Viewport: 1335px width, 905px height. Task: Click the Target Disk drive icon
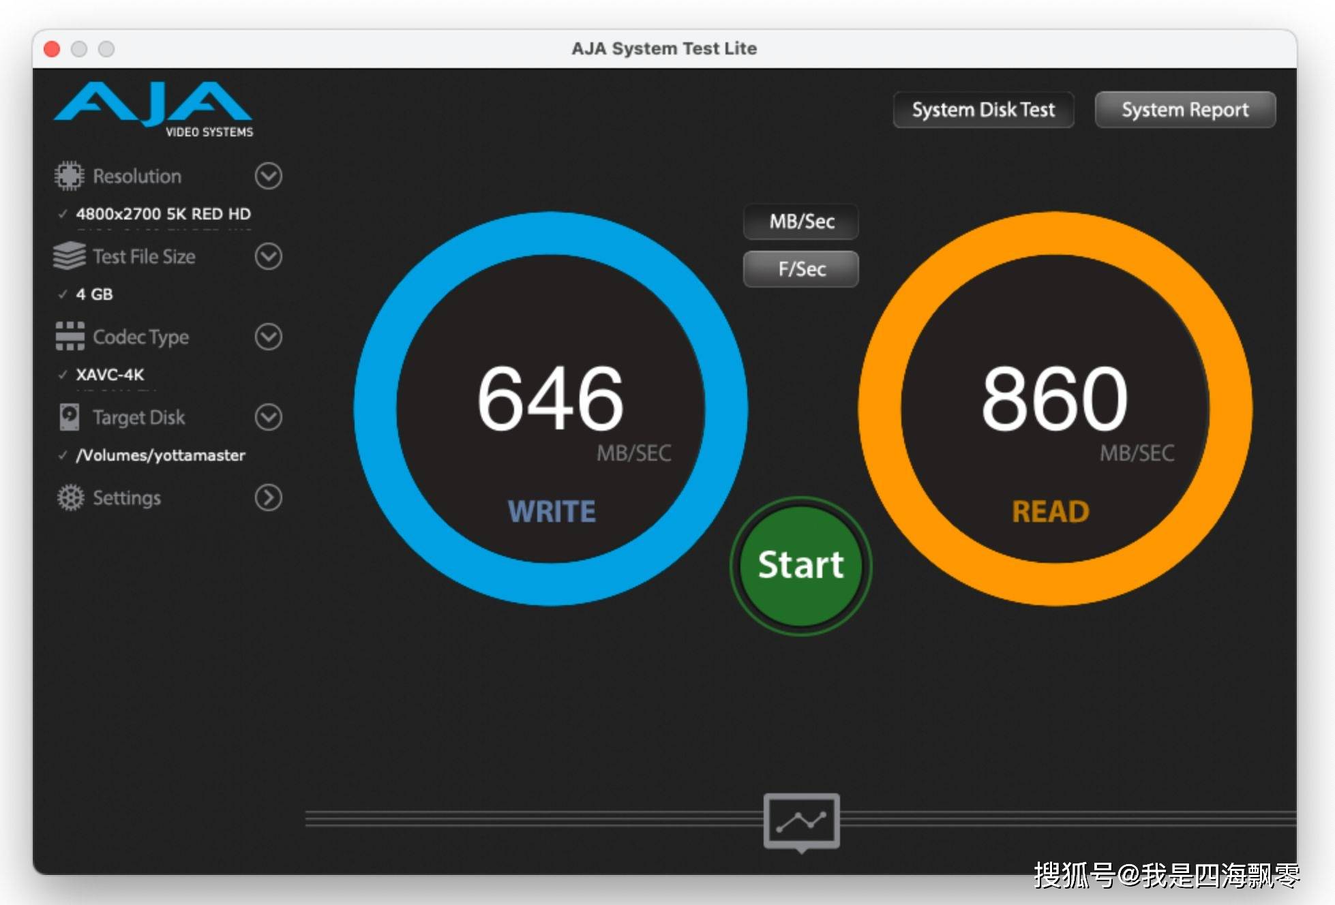tap(69, 417)
